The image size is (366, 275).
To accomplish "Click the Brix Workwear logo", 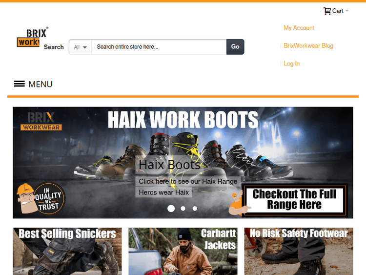I will pyautogui.click(x=32, y=37).
